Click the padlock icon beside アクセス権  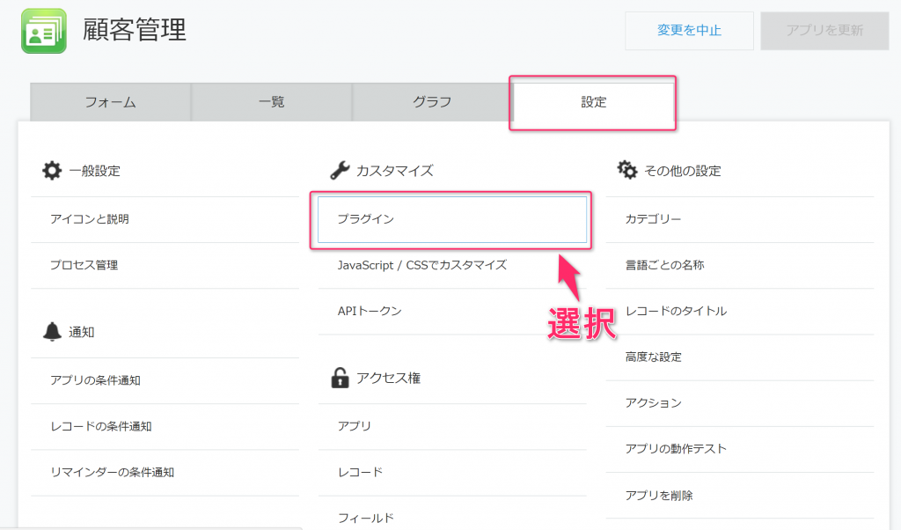340,378
